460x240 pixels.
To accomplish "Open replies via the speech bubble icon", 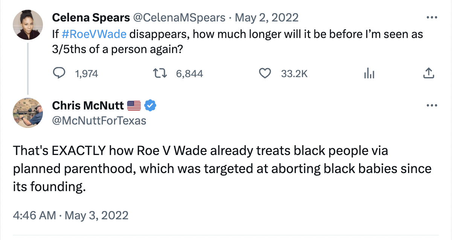I will click(x=59, y=73).
